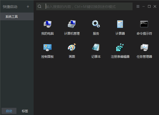
Task: Launch 计算机管理 (Computer Management) icon
Action: tap(72, 24)
